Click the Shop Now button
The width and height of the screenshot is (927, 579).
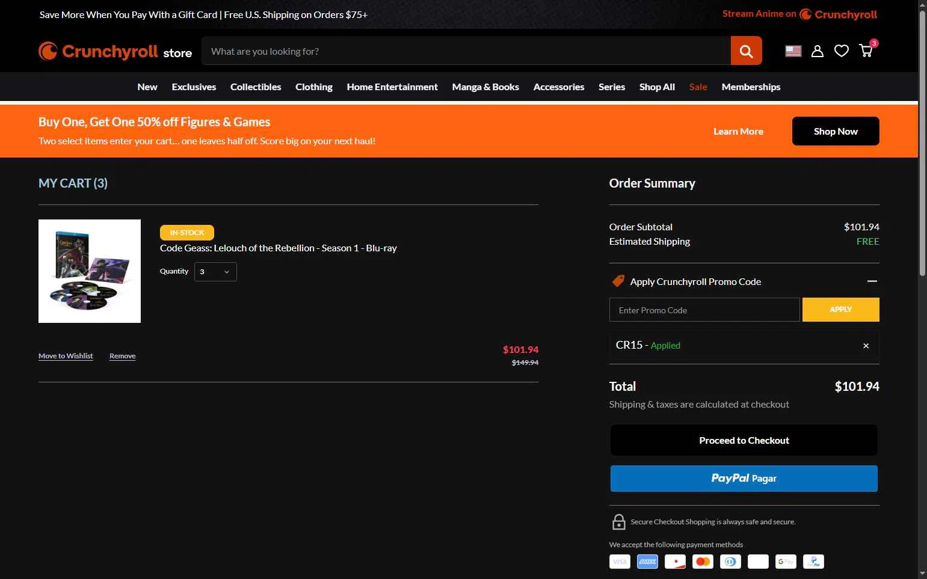(x=836, y=131)
